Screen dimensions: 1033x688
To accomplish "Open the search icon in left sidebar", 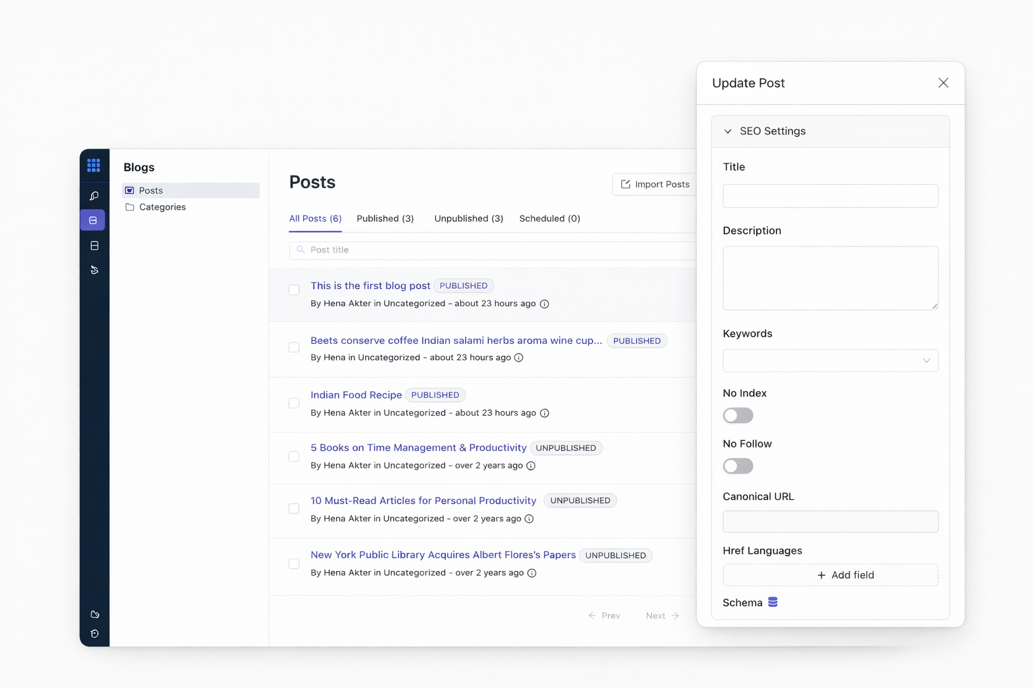I will pyautogui.click(x=94, y=196).
